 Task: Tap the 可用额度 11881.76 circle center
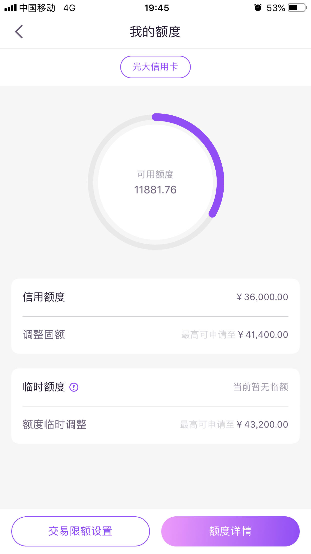coord(155,182)
